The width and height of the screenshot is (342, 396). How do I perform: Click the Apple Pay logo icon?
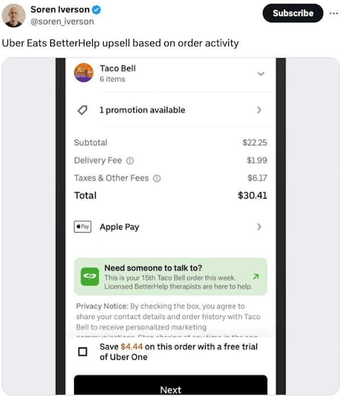point(83,227)
